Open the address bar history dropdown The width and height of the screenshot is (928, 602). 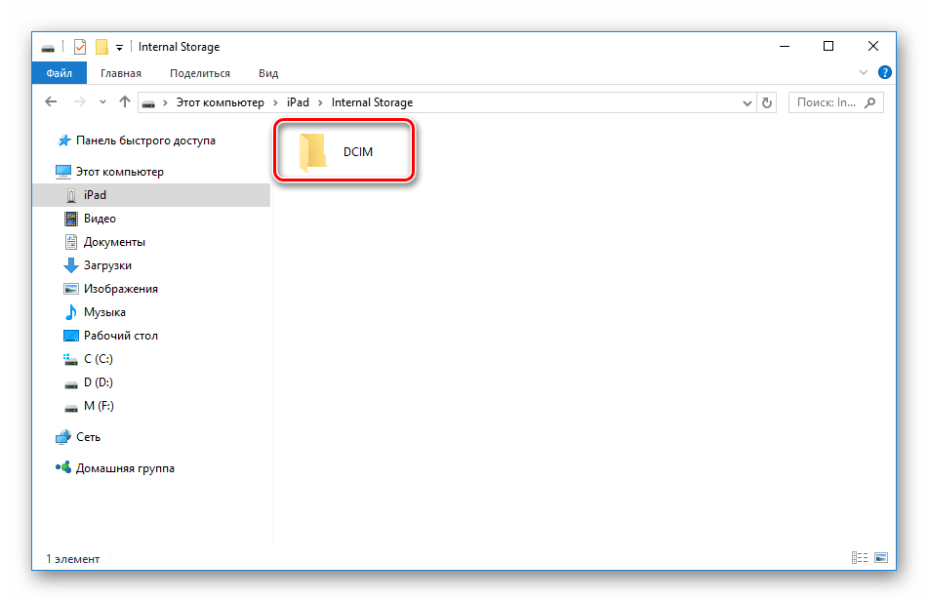tap(747, 102)
